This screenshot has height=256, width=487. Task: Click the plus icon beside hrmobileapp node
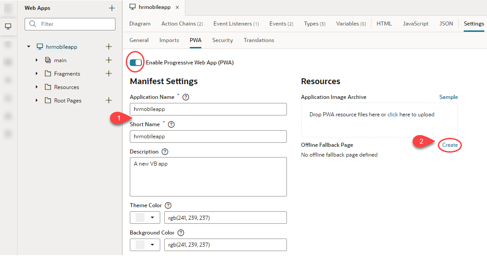(x=109, y=47)
